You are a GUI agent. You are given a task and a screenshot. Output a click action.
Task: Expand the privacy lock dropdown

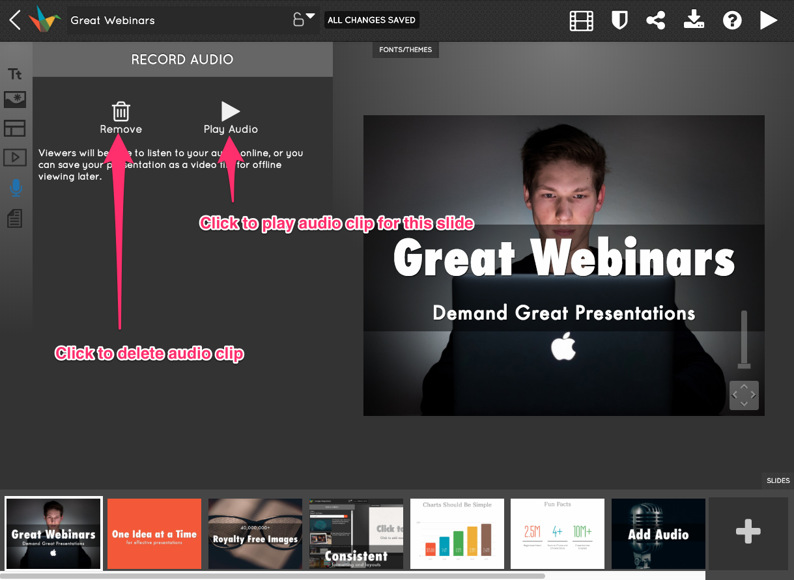pos(304,20)
